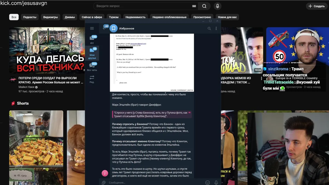Open the 10:24 TikTok Squad video thumbnail
Image resolution: width=329 pixels, height=185 pixels.
242,50
